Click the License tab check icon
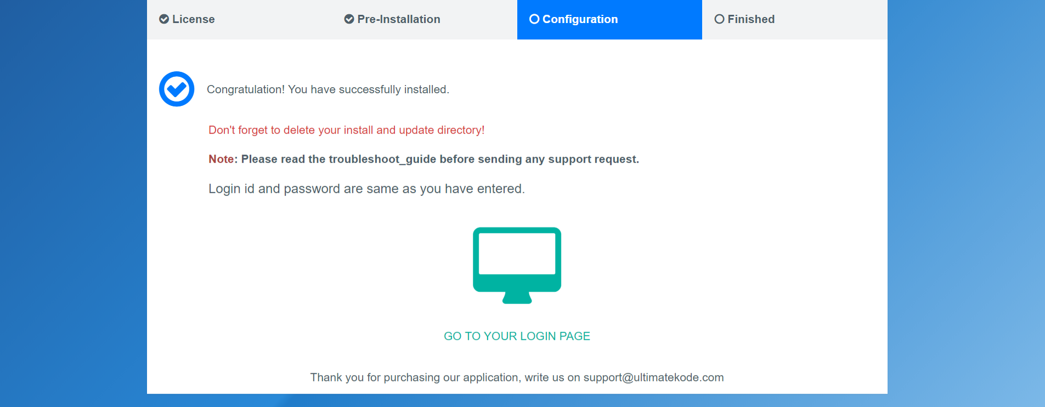Image resolution: width=1045 pixels, height=407 pixels. coord(164,19)
